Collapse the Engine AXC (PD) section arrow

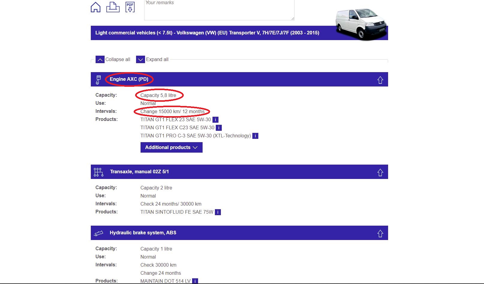click(x=380, y=80)
